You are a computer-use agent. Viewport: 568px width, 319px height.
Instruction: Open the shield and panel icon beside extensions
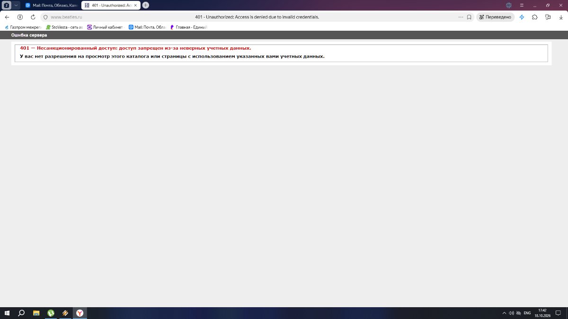click(x=548, y=17)
